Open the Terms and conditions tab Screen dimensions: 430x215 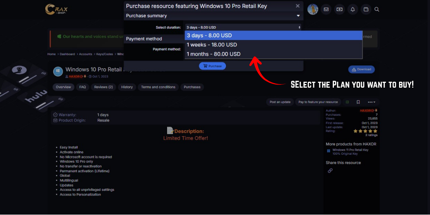[x=158, y=87]
